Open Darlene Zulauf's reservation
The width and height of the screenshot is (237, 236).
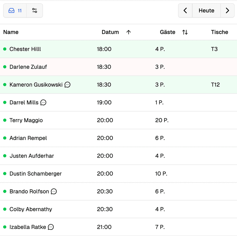(28, 67)
